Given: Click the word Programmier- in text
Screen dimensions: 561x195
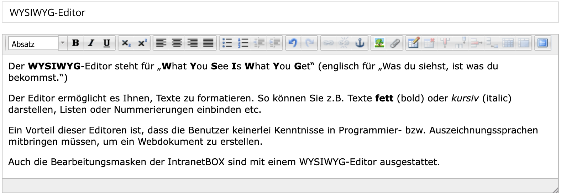Looking at the screenshot, I should point(370,130).
